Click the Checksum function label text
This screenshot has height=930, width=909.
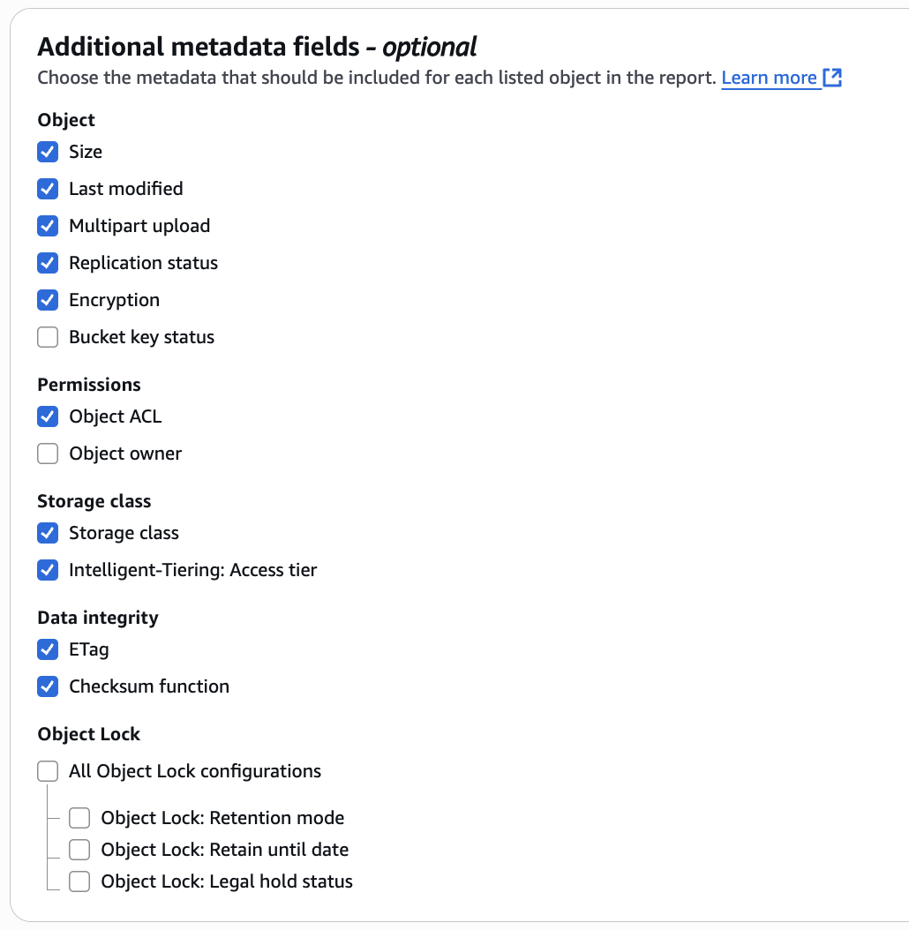tap(149, 686)
